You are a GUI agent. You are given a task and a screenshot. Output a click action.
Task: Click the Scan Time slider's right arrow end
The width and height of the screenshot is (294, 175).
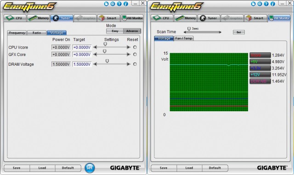[220, 32]
